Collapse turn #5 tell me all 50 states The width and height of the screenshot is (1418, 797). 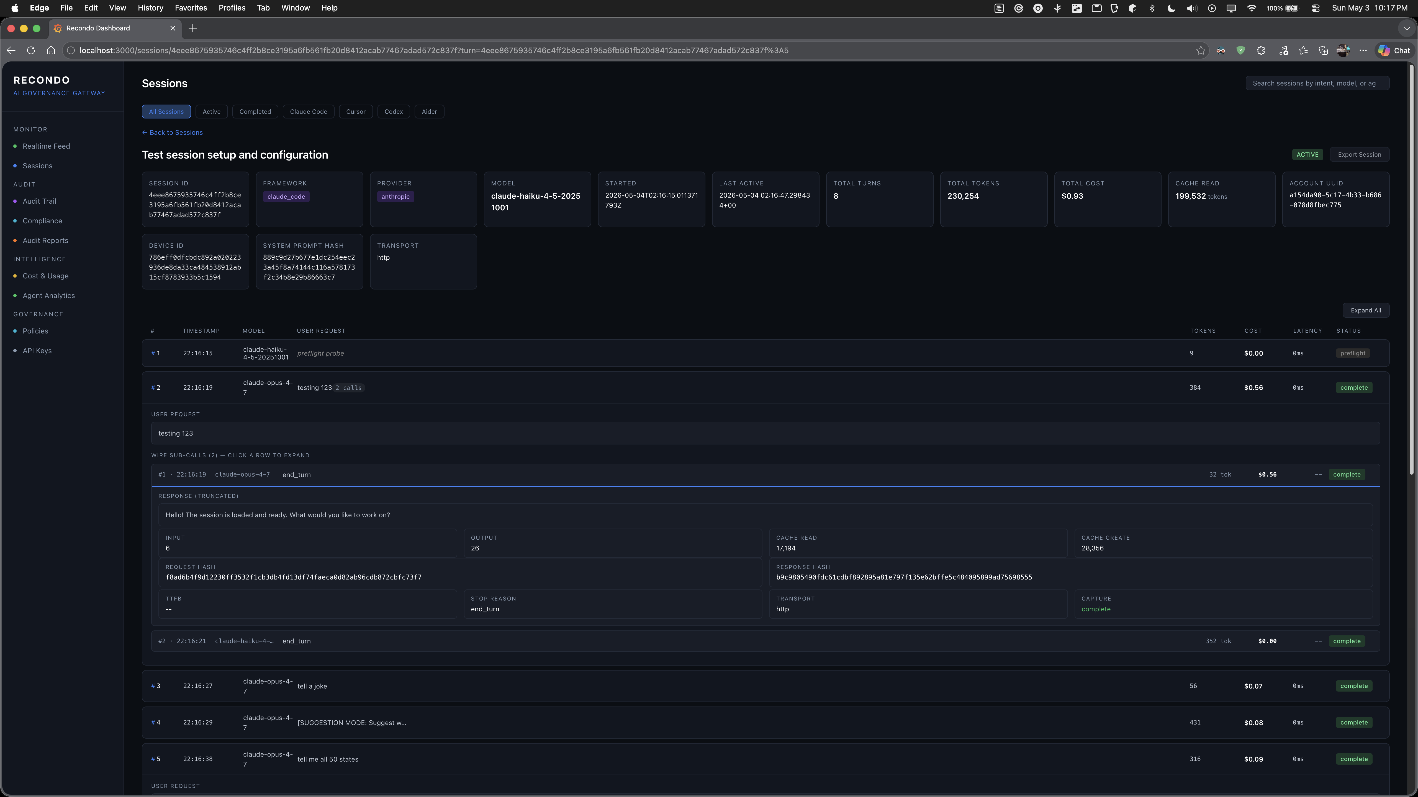click(765, 759)
